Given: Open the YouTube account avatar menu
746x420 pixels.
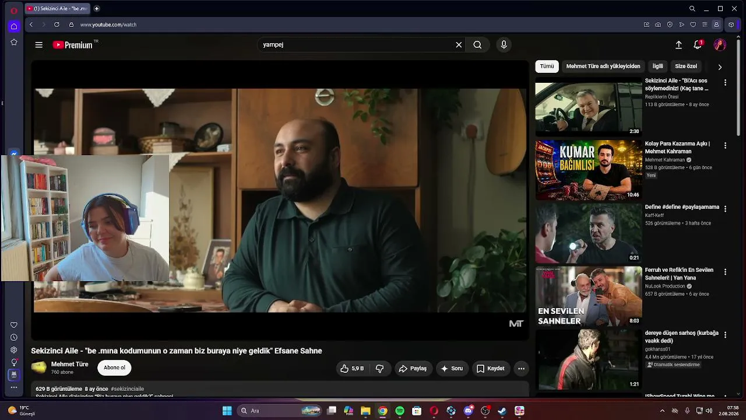Looking at the screenshot, I should click(720, 45).
